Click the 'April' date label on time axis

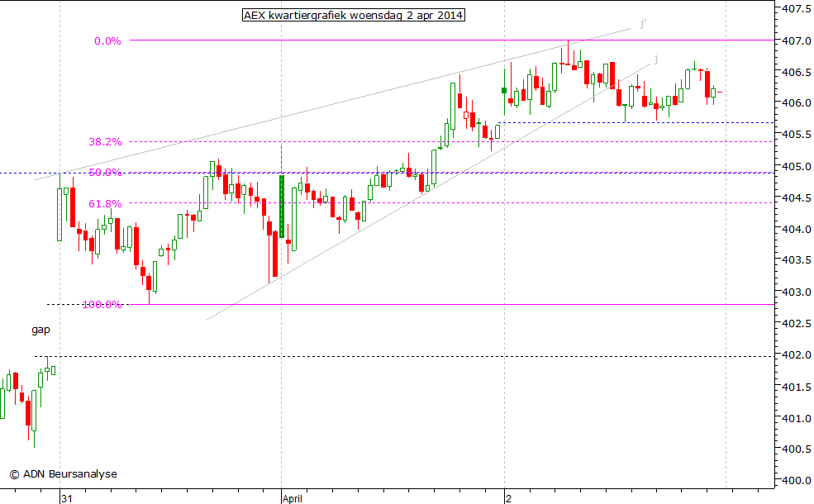coord(293,498)
